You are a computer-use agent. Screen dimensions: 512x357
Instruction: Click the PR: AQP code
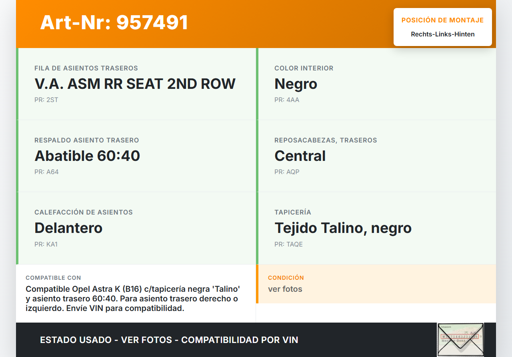287,172
